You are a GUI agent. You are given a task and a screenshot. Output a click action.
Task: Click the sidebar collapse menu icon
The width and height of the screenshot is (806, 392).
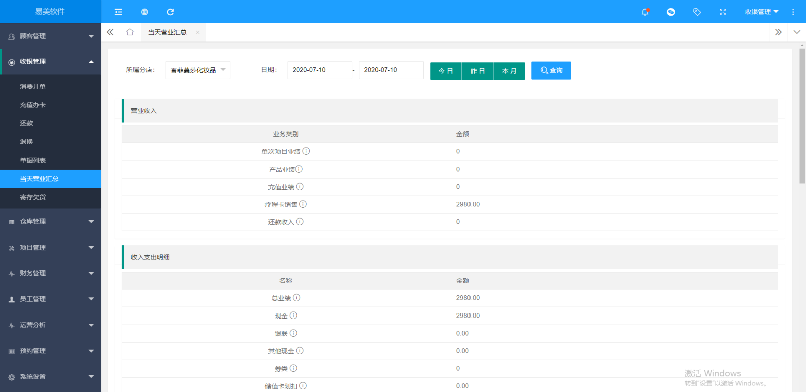[x=118, y=12]
